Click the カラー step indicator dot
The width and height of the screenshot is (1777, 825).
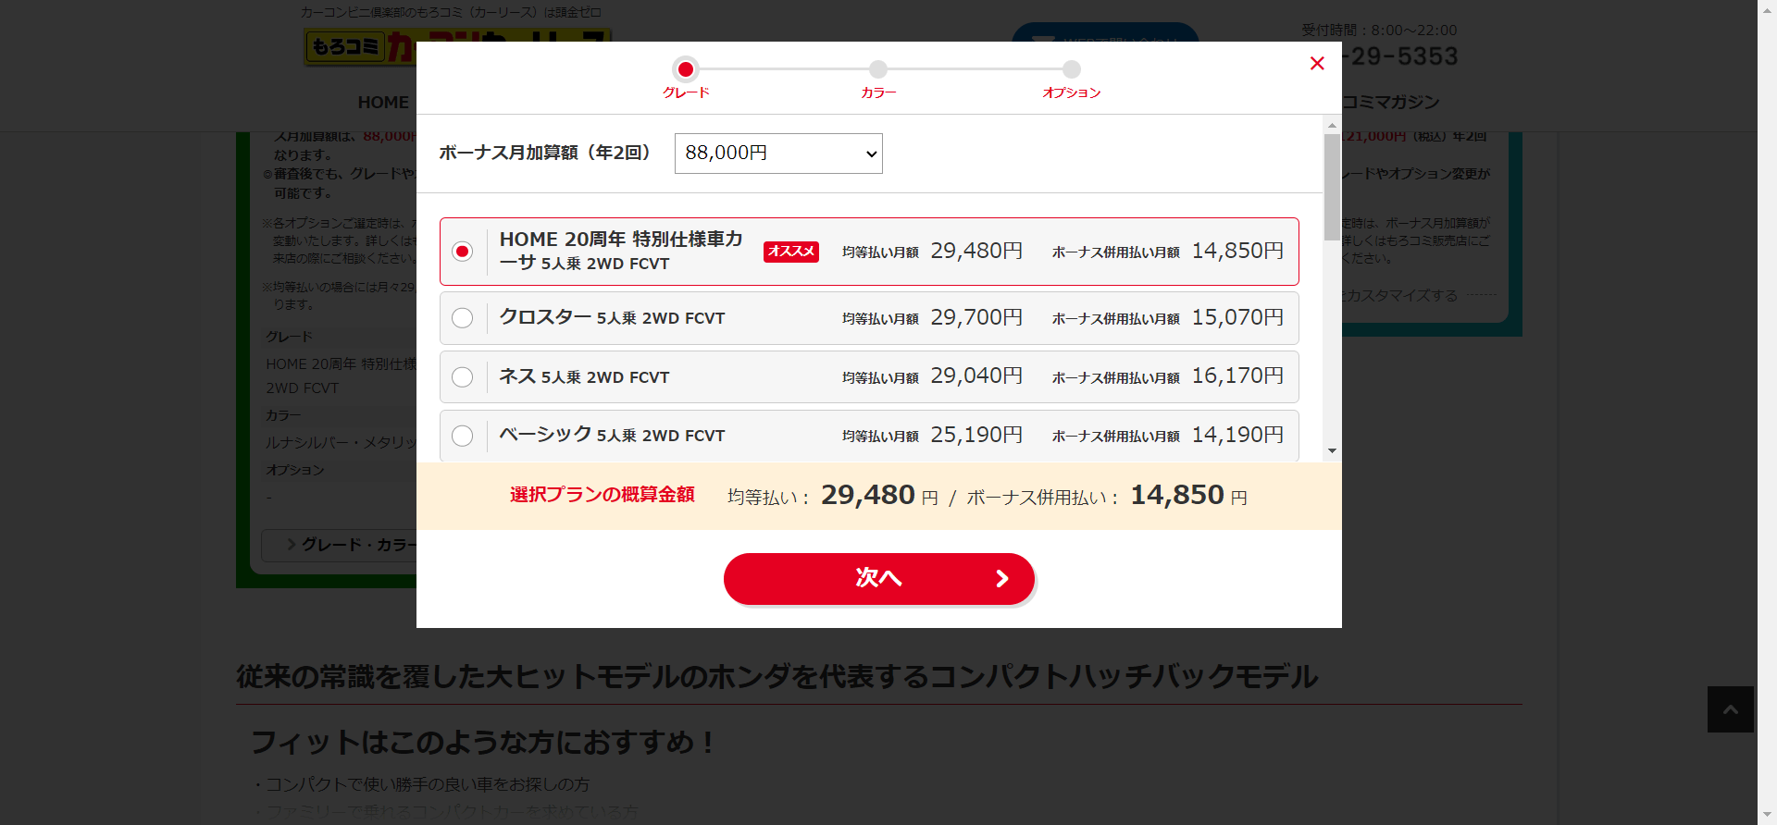(878, 69)
